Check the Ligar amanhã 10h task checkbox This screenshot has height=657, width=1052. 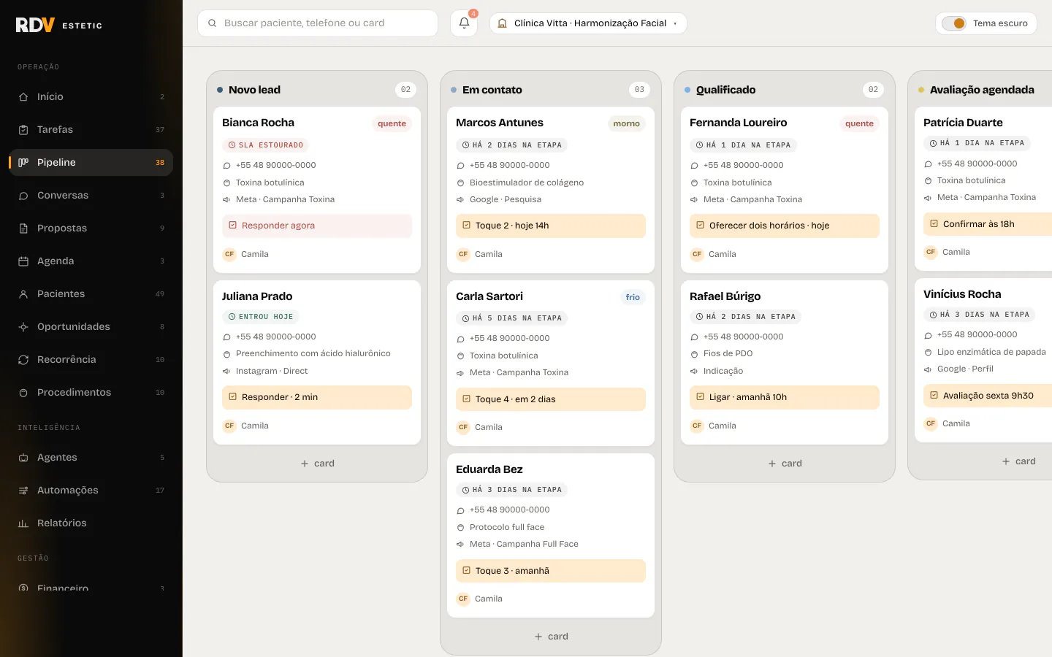click(700, 397)
